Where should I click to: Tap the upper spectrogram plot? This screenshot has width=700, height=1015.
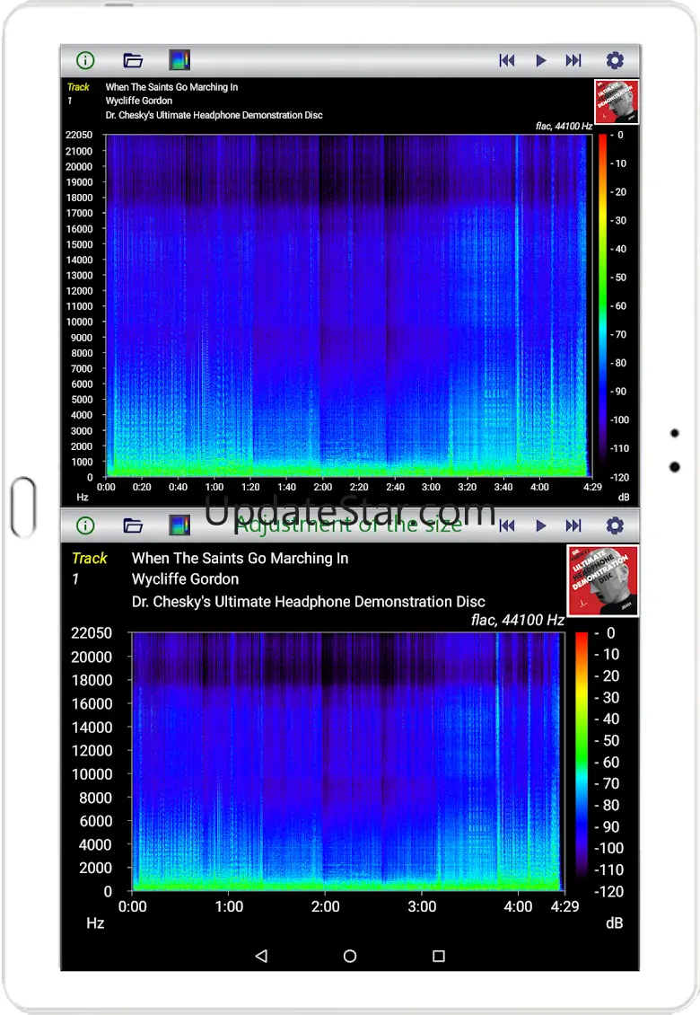pos(349,305)
